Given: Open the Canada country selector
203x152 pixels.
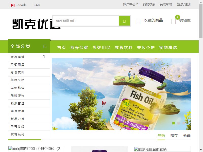Looking at the screenshot, I should [19, 5].
